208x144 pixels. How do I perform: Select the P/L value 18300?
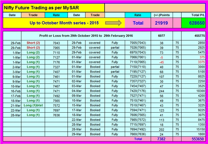pyautogui.click(x=193, y=91)
